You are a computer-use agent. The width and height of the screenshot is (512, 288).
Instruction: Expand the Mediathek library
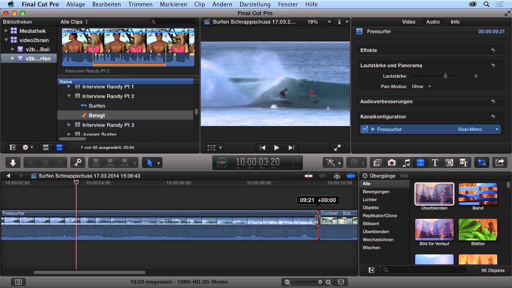pos(6,31)
